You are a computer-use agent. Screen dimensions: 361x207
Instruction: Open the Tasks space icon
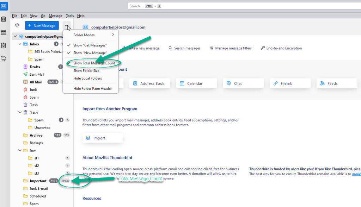pos(4,45)
